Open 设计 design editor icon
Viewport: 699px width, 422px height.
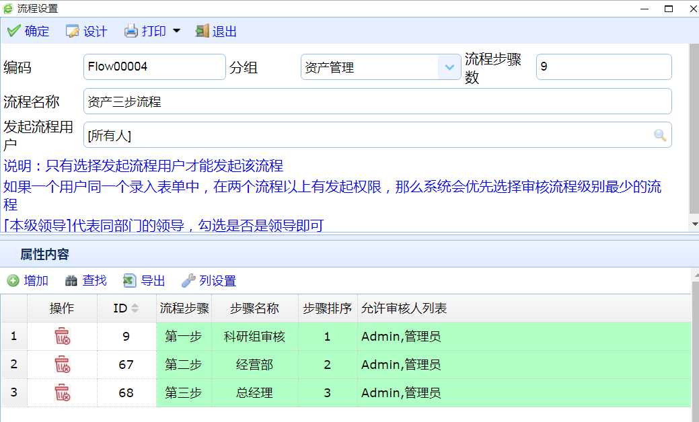(72, 31)
